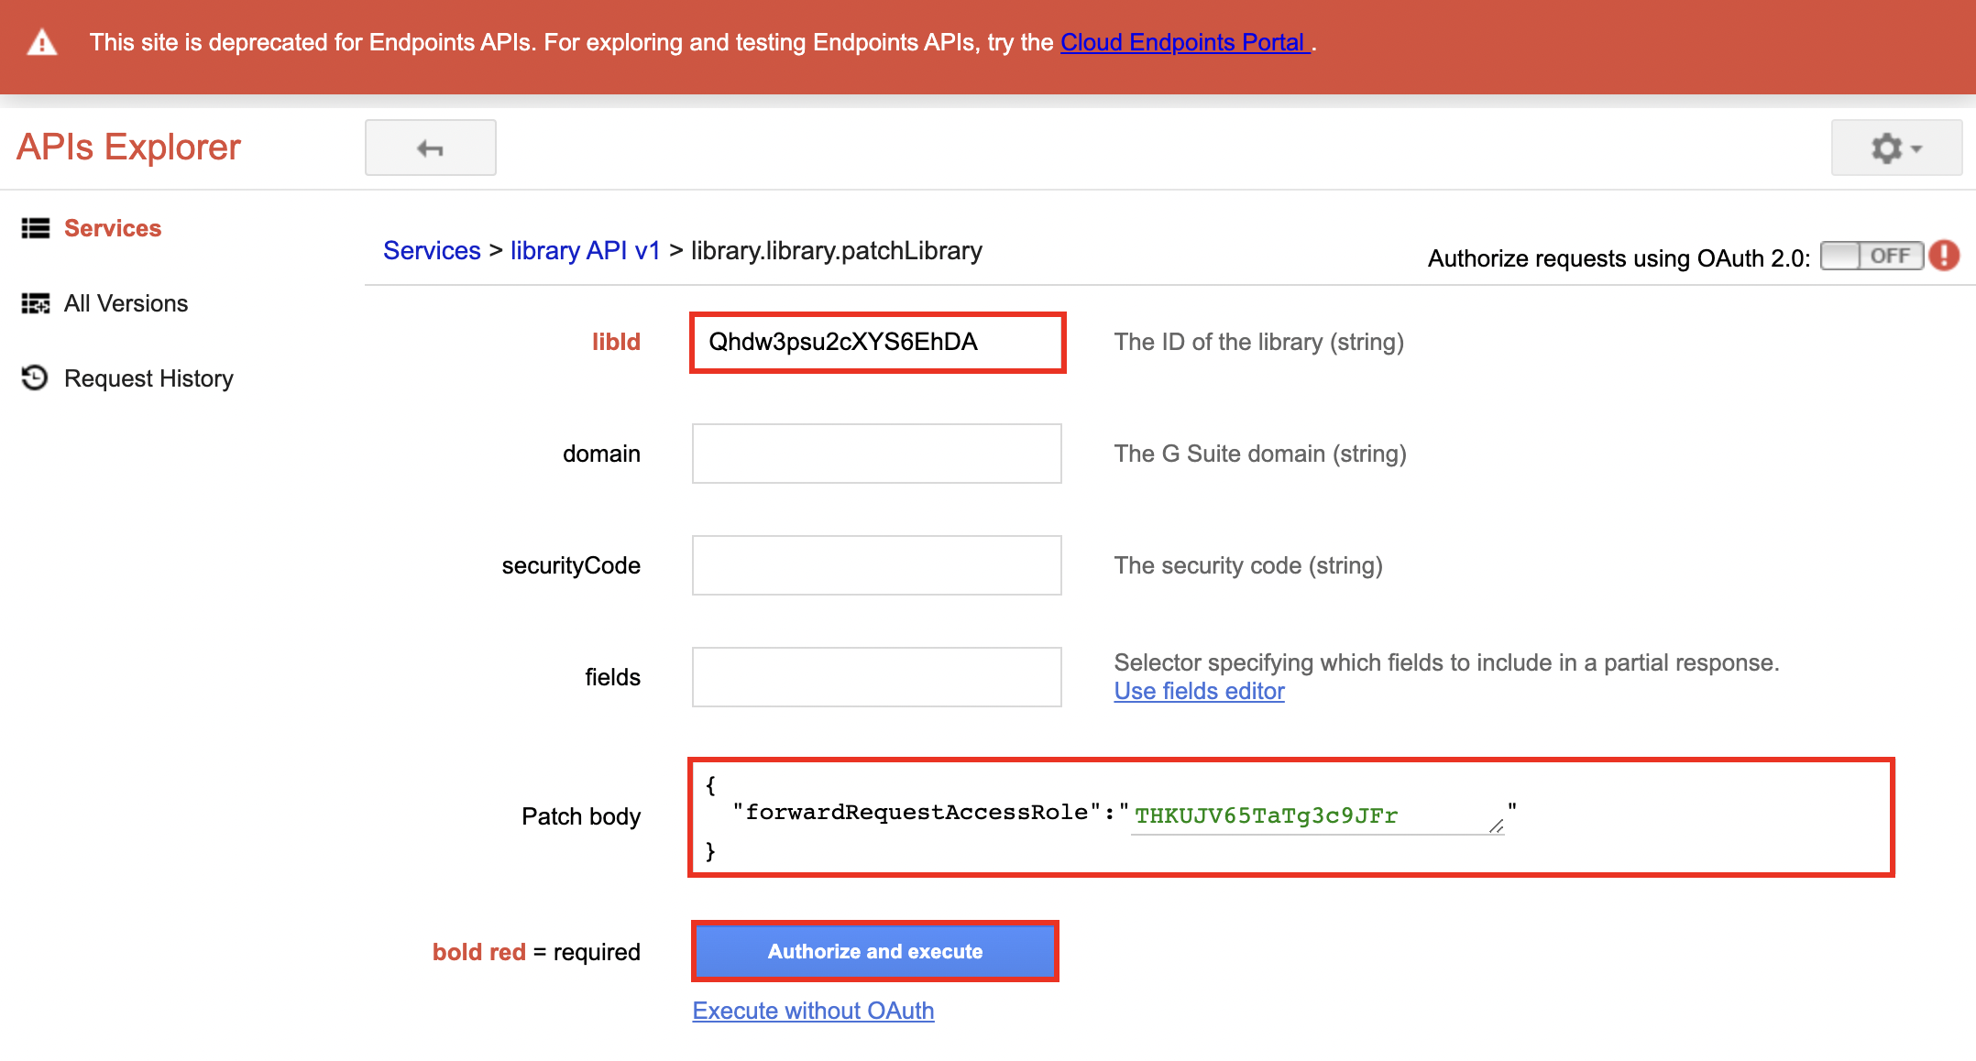The image size is (1976, 1061).
Task: Click the warning triangle in the banner
Action: [x=40, y=41]
